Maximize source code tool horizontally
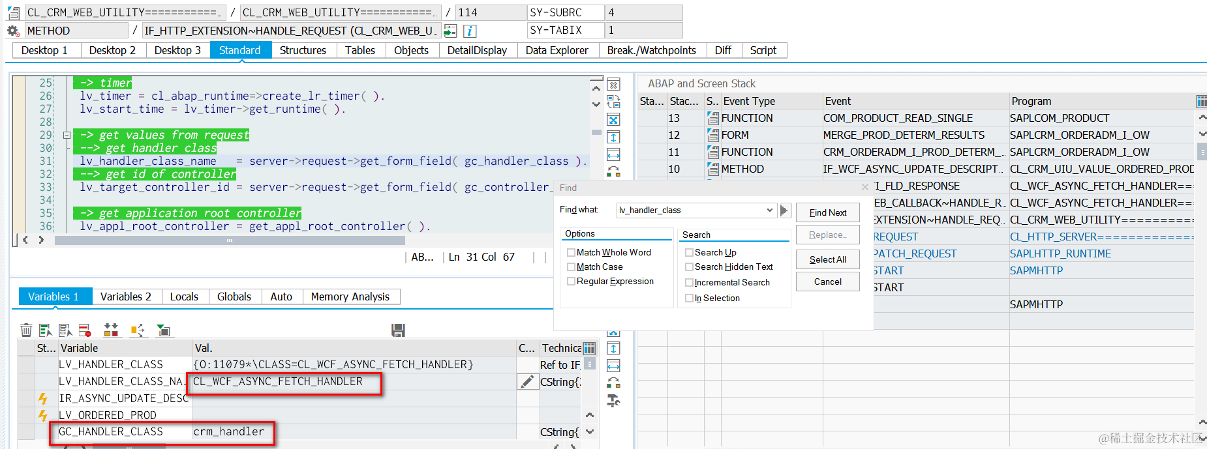This screenshot has height=449, width=1207. (613, 154)
